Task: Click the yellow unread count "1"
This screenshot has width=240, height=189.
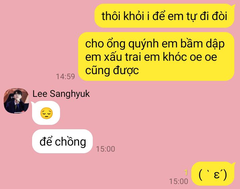Action: point(186,172)
